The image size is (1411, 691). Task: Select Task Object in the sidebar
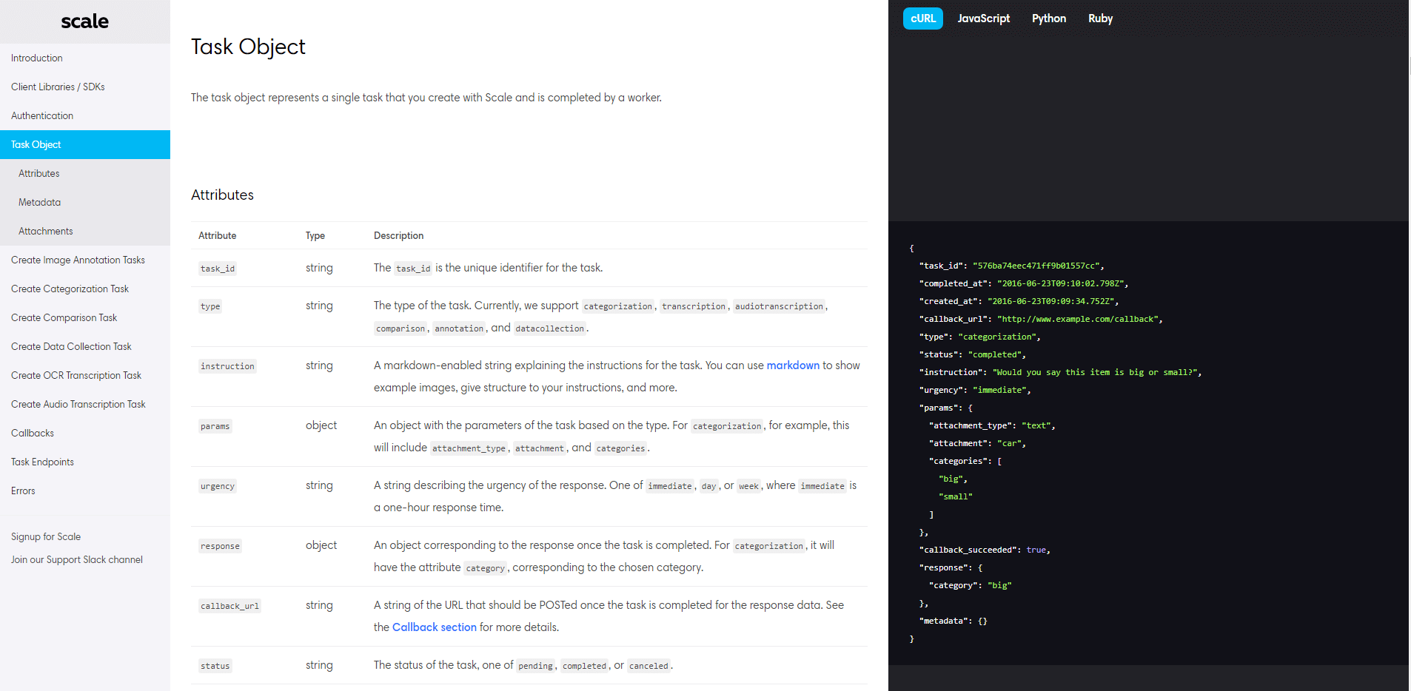36,144
